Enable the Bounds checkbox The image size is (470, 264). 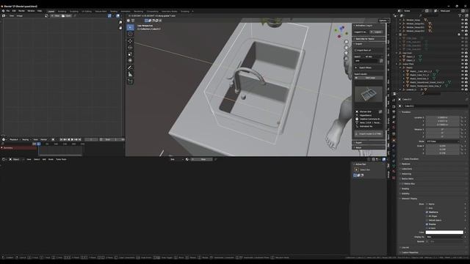pyautogui.click(x=427, y=241)
